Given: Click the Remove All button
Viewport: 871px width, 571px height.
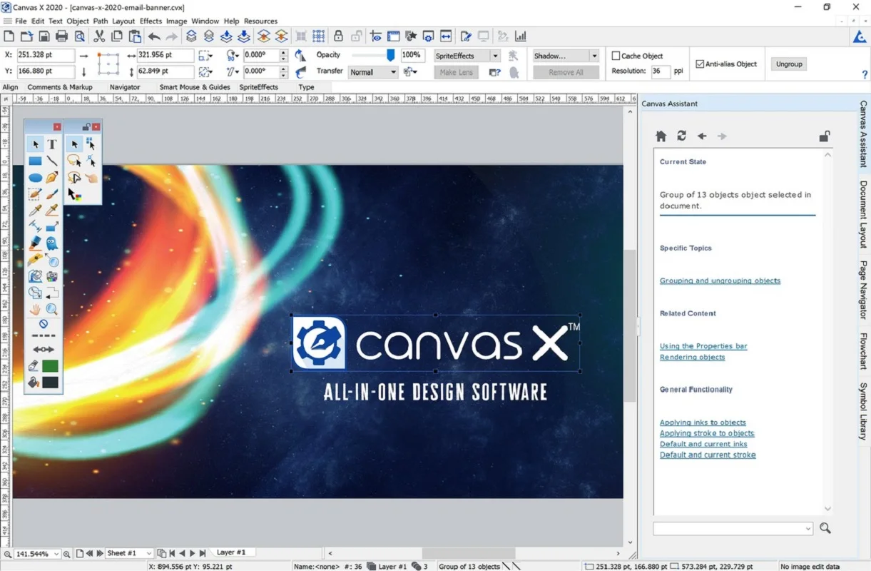Looking at the screenshot, I should click(x=566, y=72).
